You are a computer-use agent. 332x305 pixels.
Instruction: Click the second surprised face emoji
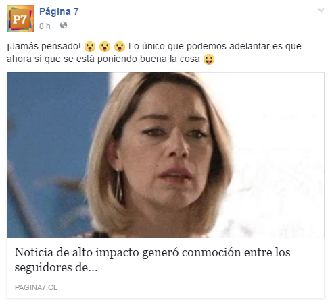tap(105, 47)
